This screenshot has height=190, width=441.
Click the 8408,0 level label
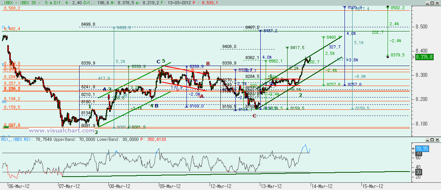coord(229,46)
